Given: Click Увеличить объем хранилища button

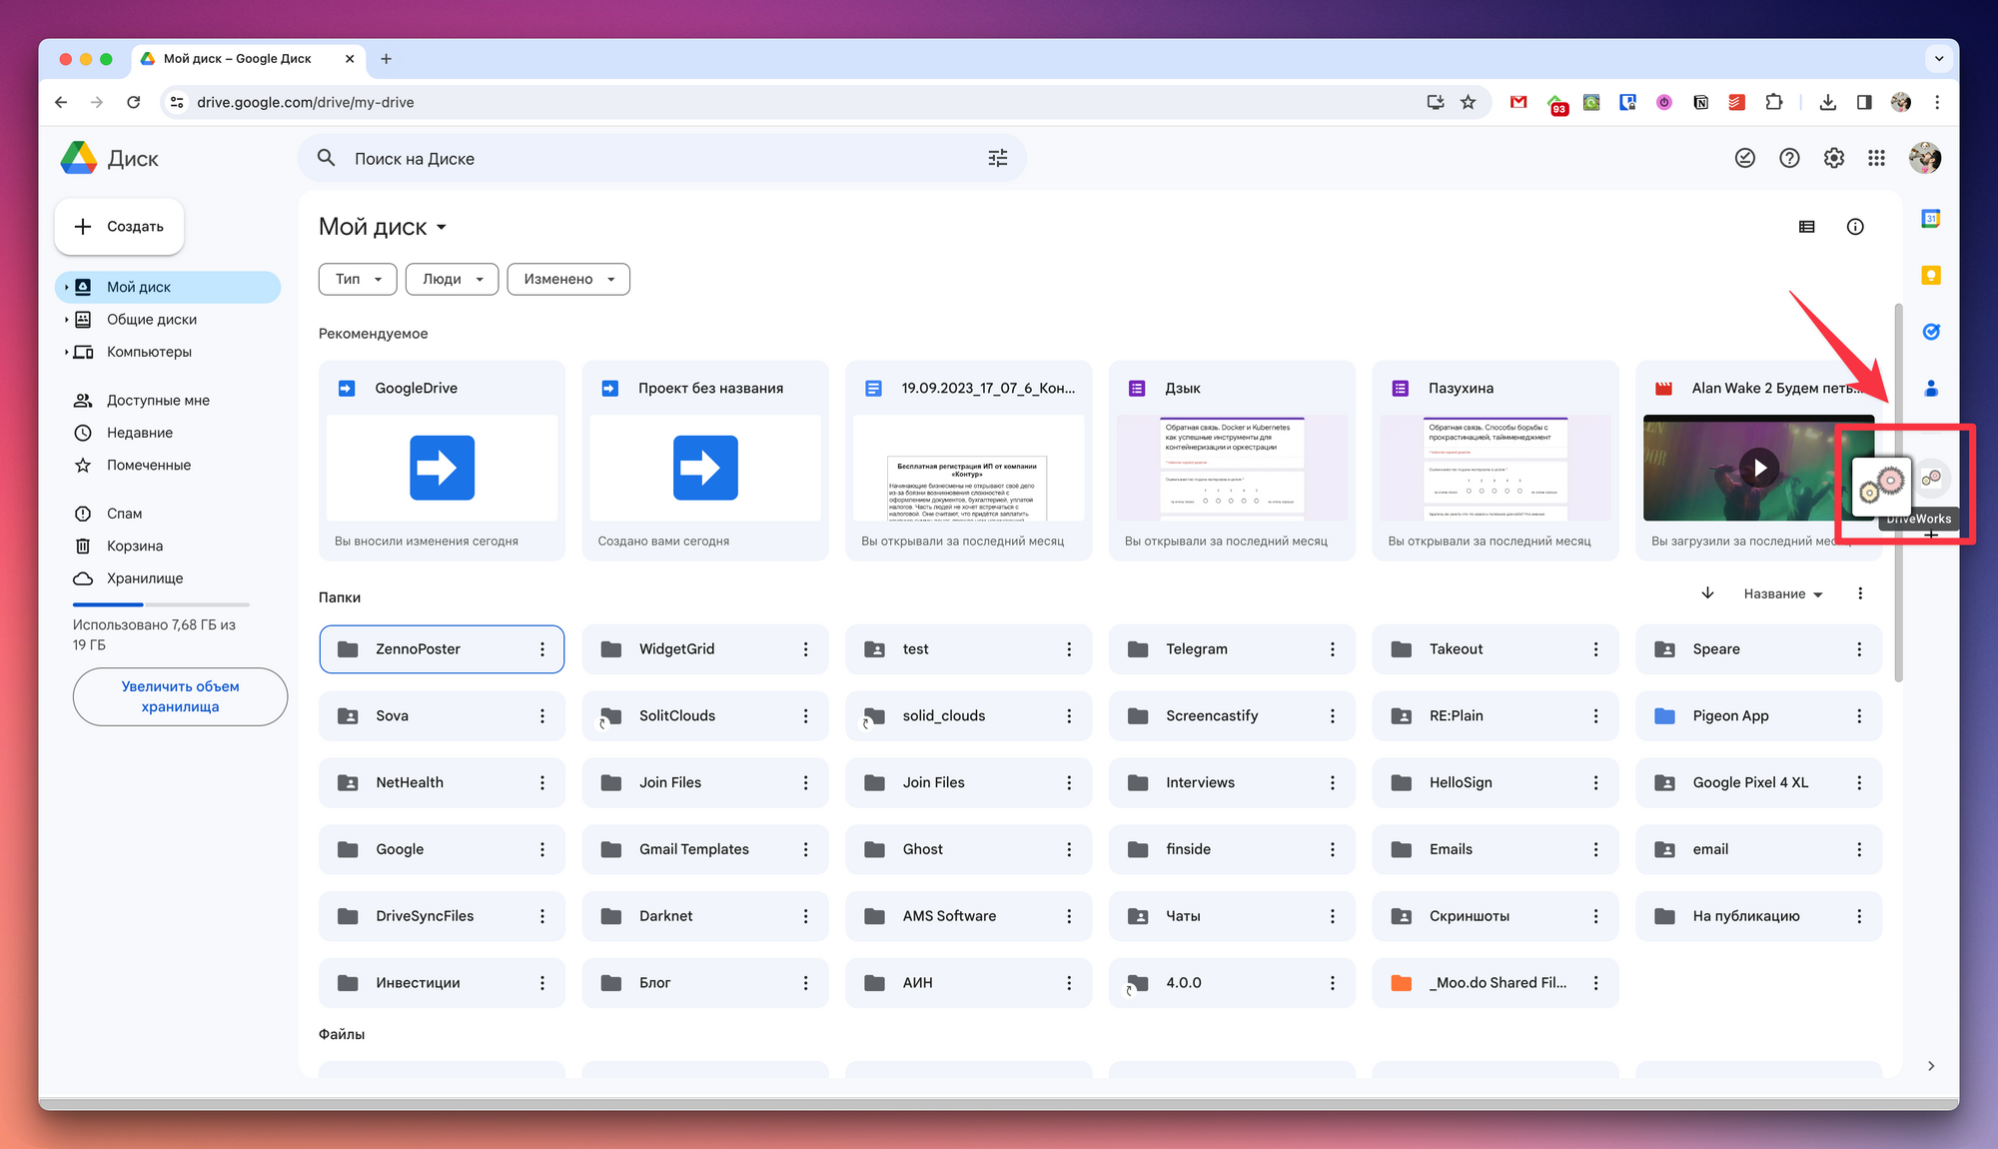Looking at the screenshot, I should (180, 696).
